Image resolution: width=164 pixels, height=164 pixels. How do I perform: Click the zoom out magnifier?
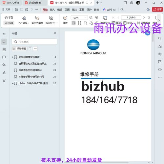[91, 17]
